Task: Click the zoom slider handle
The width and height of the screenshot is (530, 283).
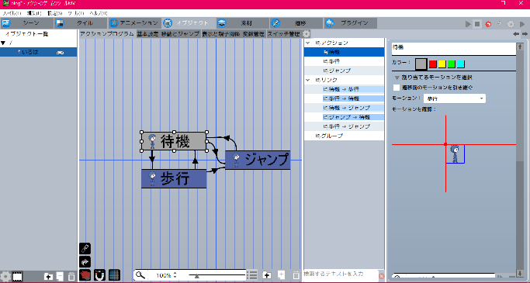Action: coord(197,276)
